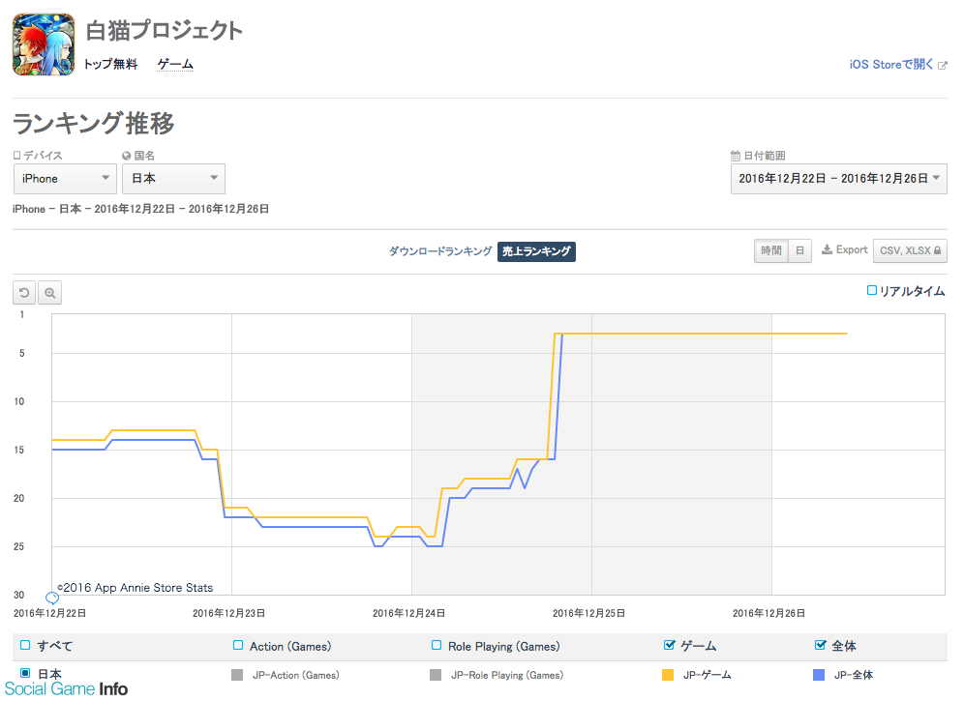Click the reset zoom undo icon
964x701 pixels.
(24, 293)
